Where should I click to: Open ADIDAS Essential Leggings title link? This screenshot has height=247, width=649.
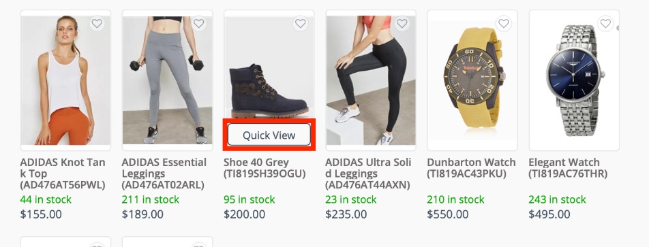(x=164, y=174)
